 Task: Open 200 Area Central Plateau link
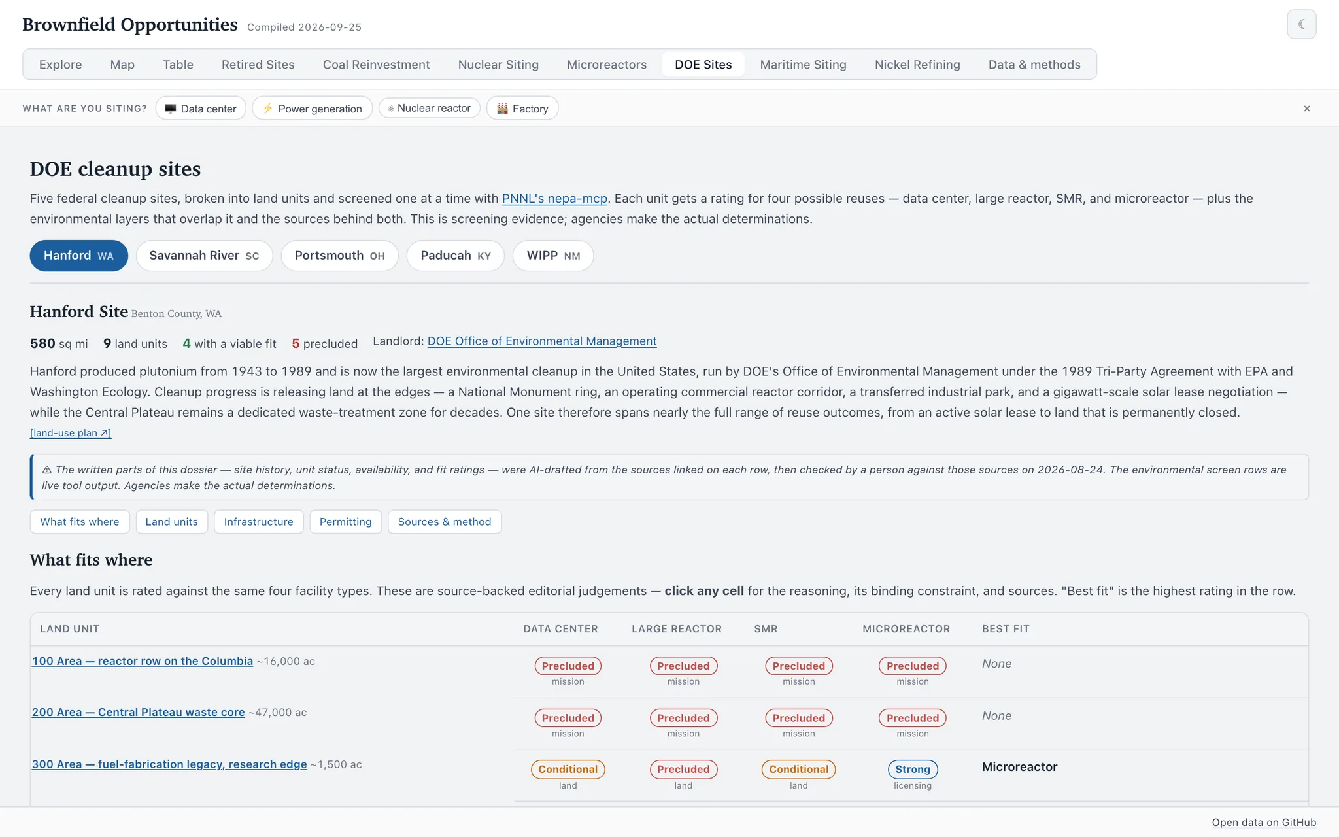click(x=139, y=712)
